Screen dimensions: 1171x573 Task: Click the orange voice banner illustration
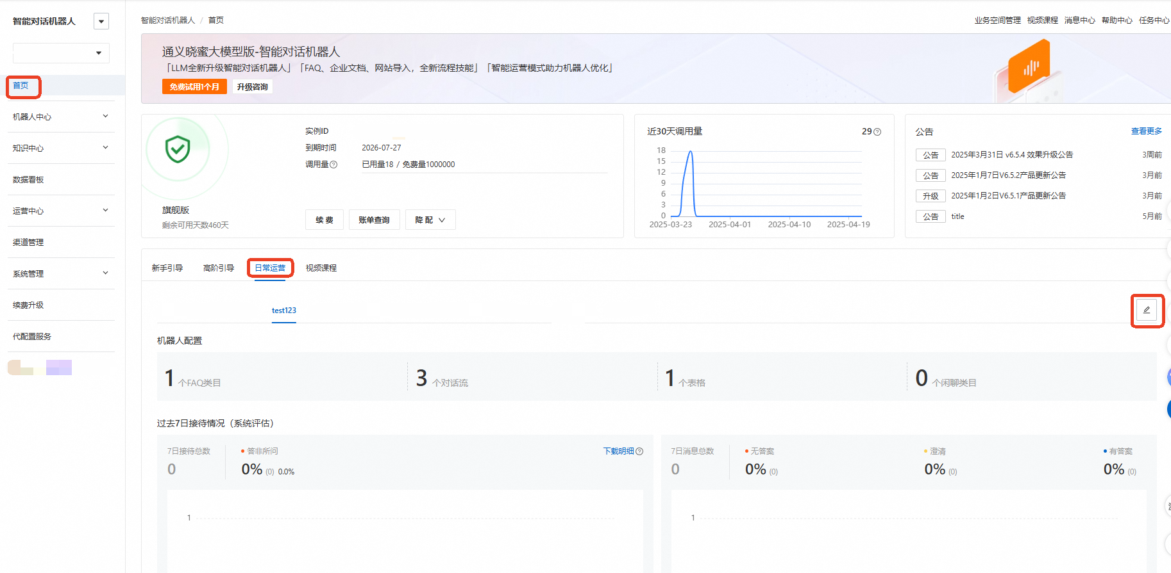1029,67
